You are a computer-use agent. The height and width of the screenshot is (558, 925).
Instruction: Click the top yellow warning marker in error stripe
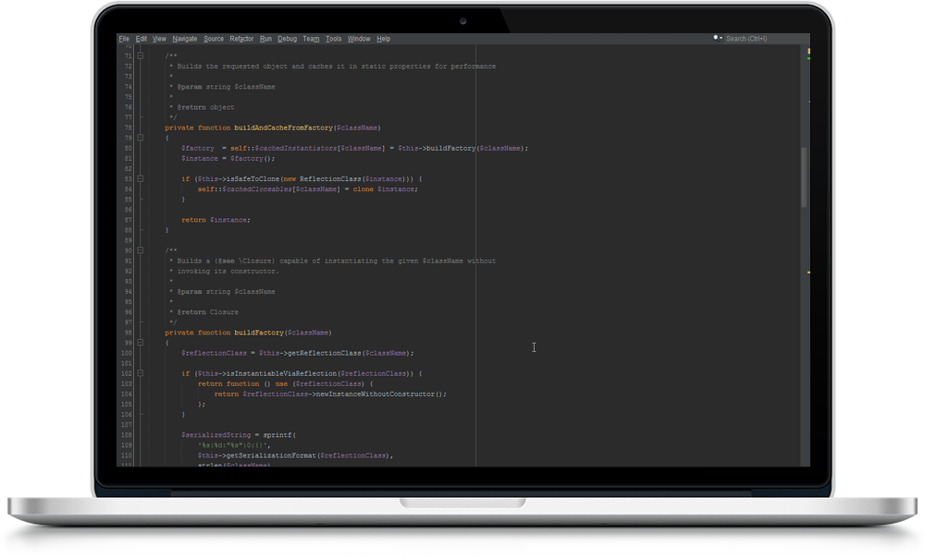coord(808,50)
